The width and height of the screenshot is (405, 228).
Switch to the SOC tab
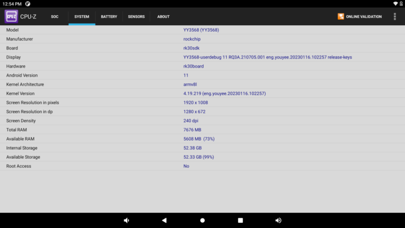[55, 16]
